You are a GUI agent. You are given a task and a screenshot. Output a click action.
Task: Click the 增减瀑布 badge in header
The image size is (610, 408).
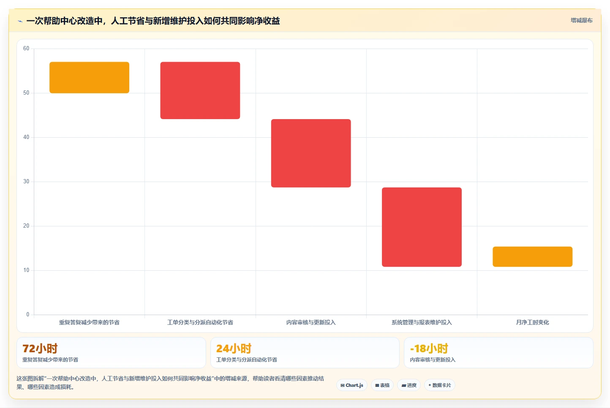coord(581,20)
